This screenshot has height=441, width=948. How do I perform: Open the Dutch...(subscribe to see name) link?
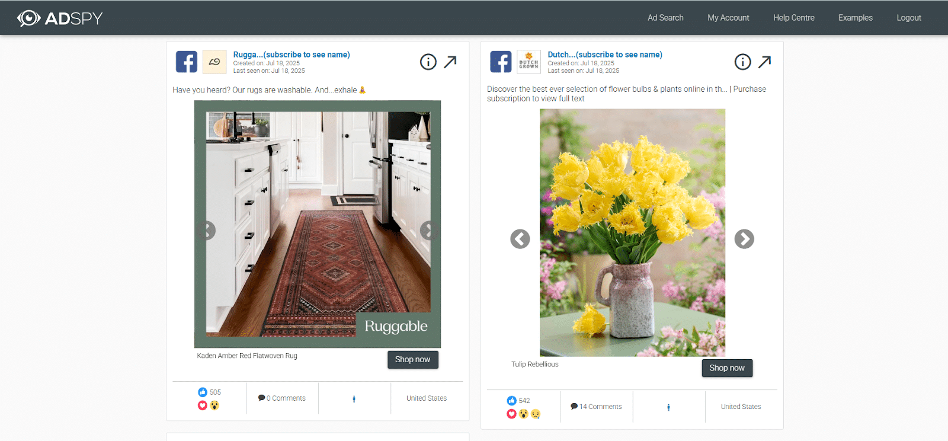[605, 55]
